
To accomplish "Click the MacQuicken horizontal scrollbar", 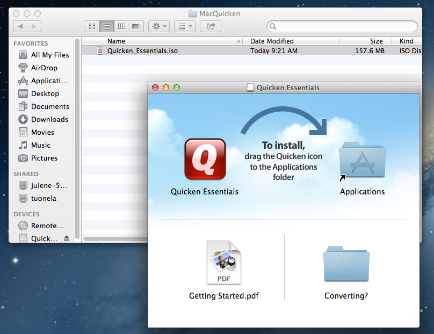I will click(x=115, y=238).
